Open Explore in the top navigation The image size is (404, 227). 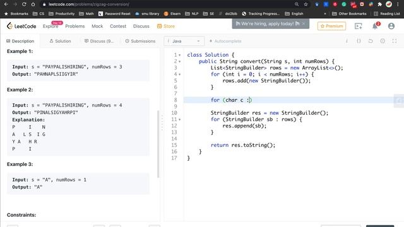(50, 26)
